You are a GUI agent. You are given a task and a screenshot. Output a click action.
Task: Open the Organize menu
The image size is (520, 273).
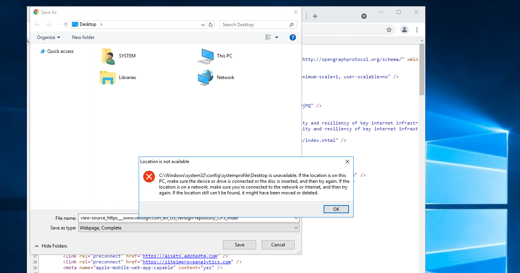(x=49, y=37)
